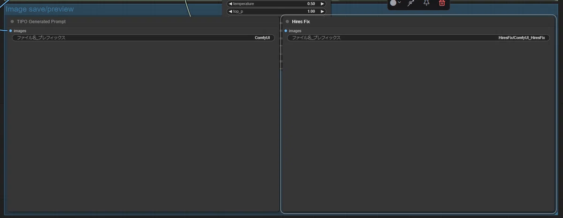Click the bypass node icon
563x218 pixels.
click(x=411, y=3)
